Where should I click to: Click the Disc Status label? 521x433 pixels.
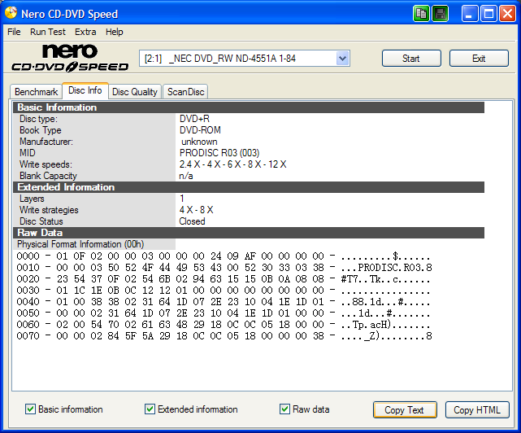(41, 221)
